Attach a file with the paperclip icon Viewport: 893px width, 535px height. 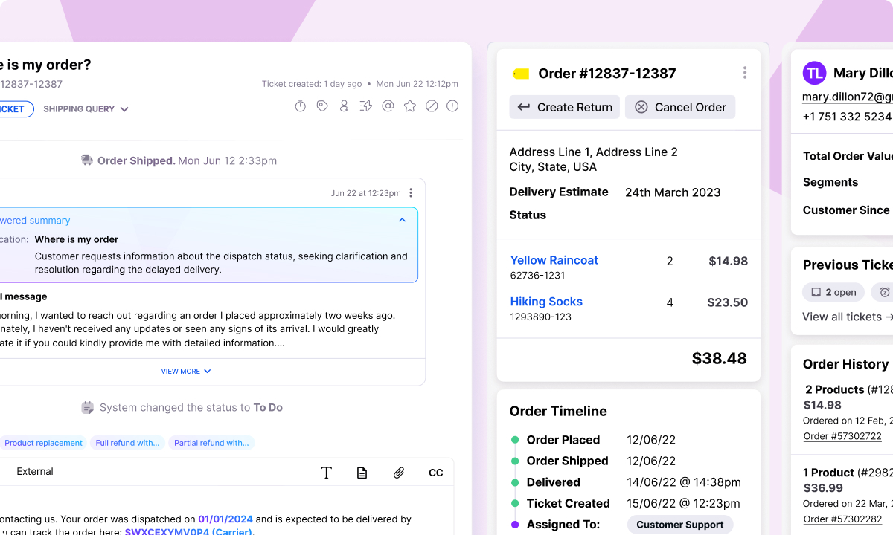398,472
